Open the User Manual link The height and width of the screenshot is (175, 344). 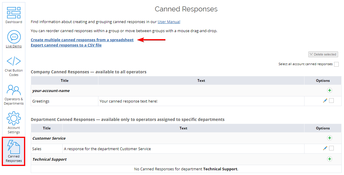(169, 22)
